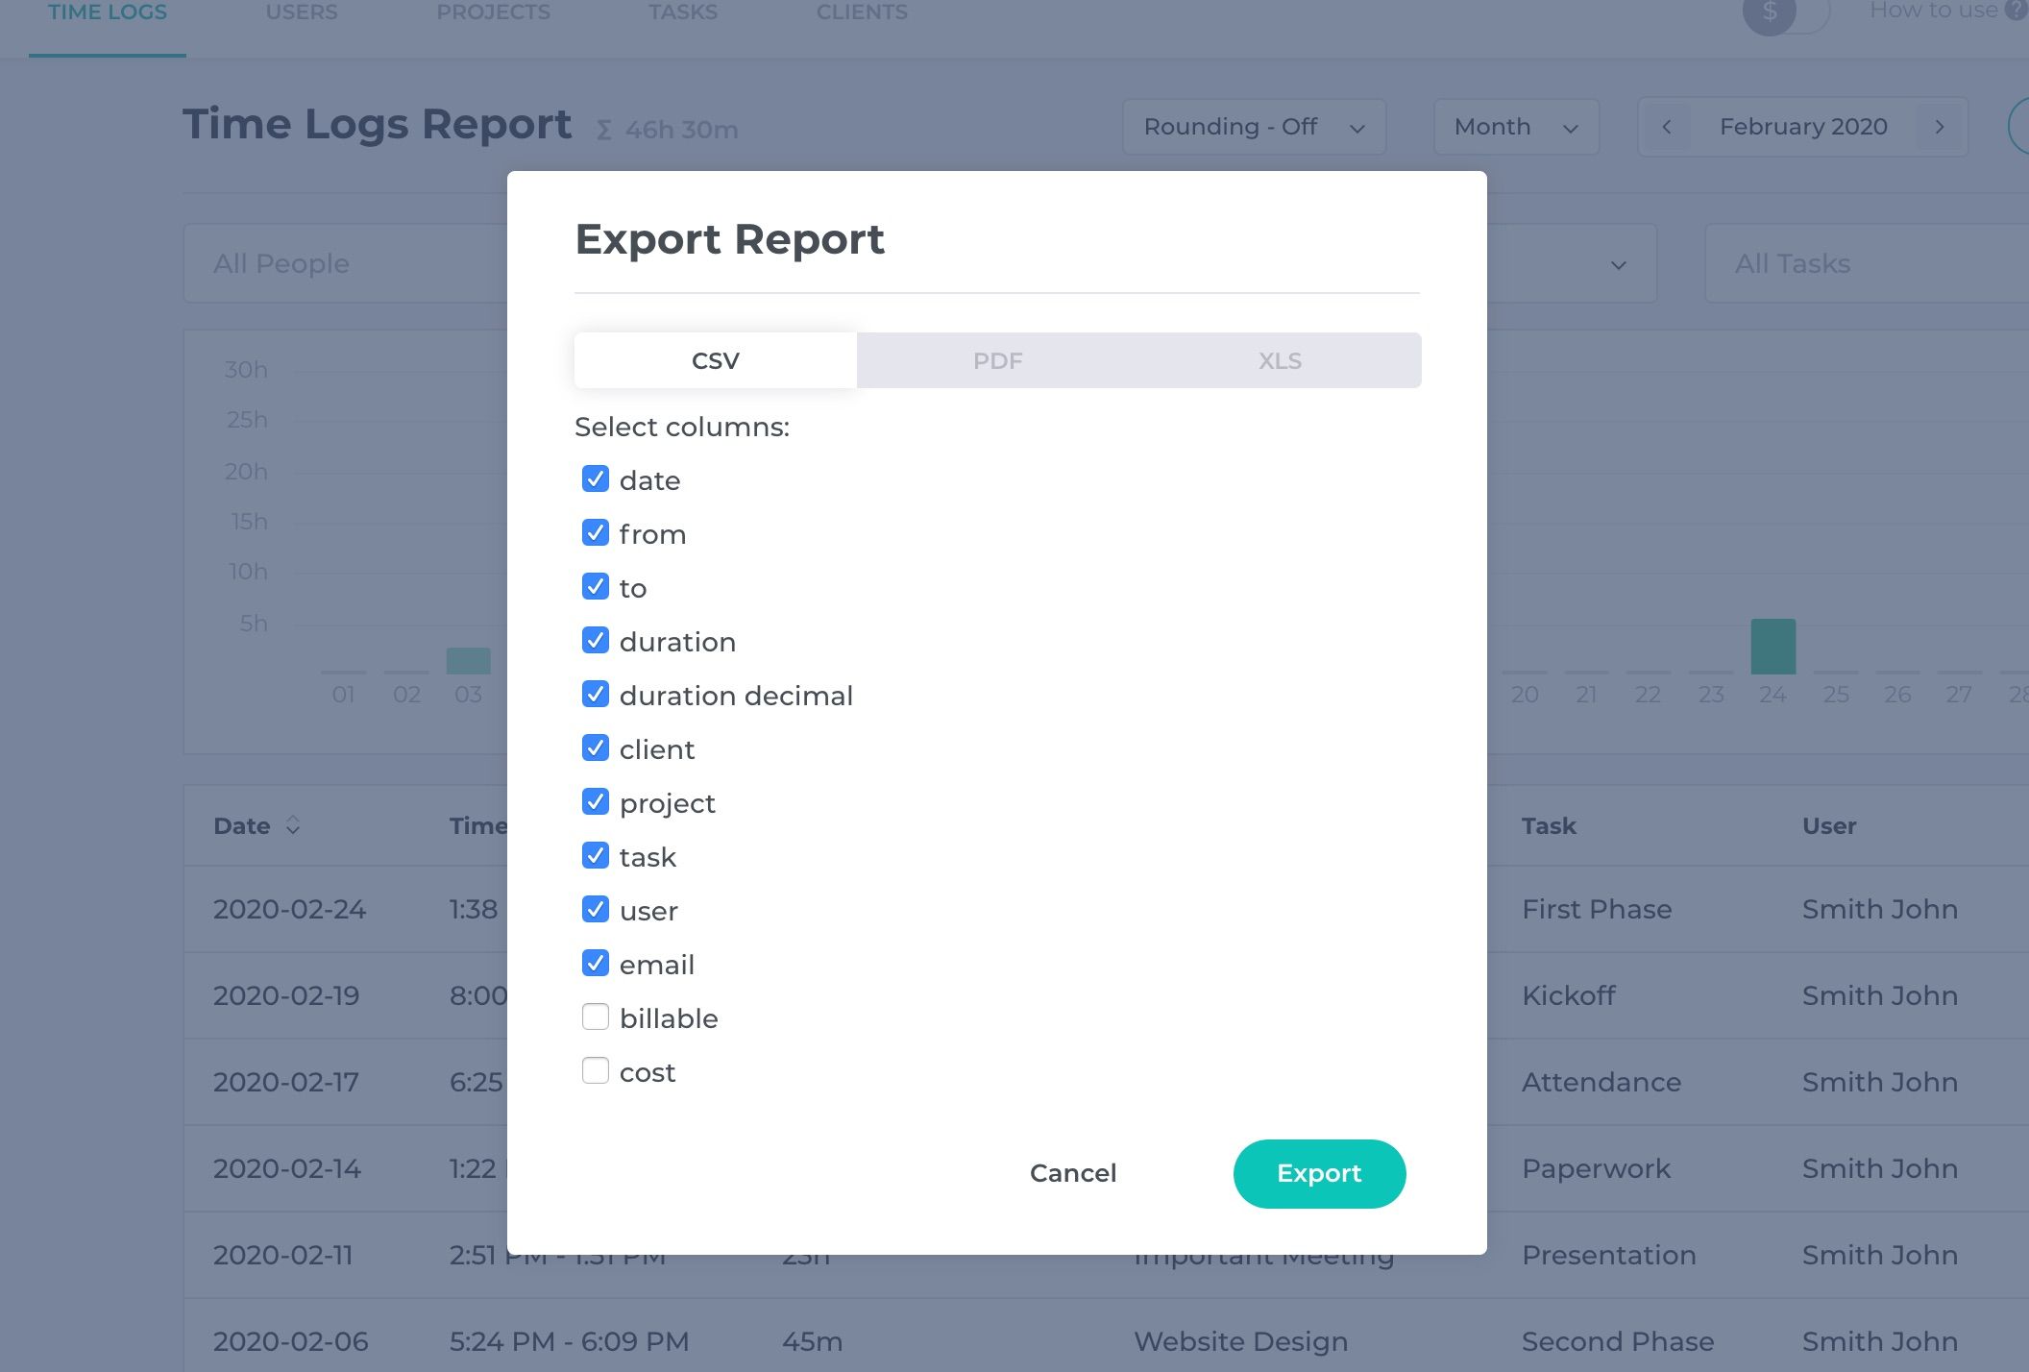Untick the email column checkbox
2029x1372 pixels.
pyautogui.click(x=596, y=964)
